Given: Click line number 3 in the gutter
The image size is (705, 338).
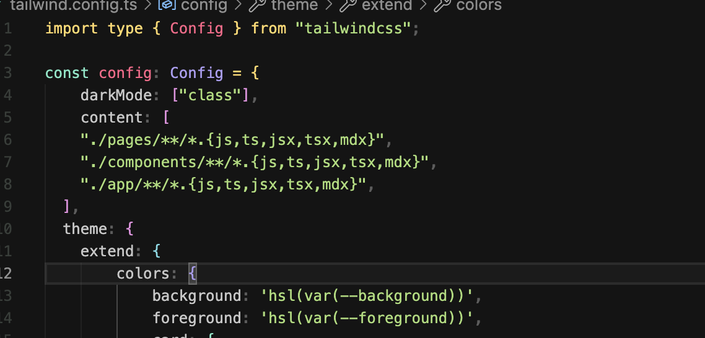Looking at the screenshot, I should click(7, 73).
